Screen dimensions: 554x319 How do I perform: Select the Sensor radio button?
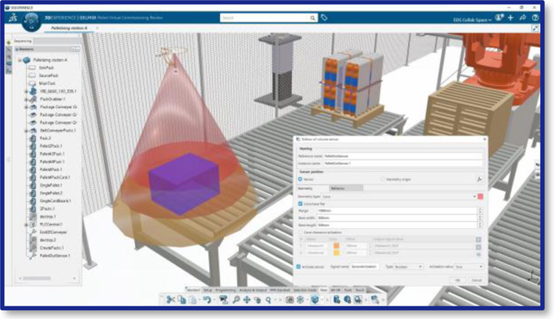click(x=300, y=179)
